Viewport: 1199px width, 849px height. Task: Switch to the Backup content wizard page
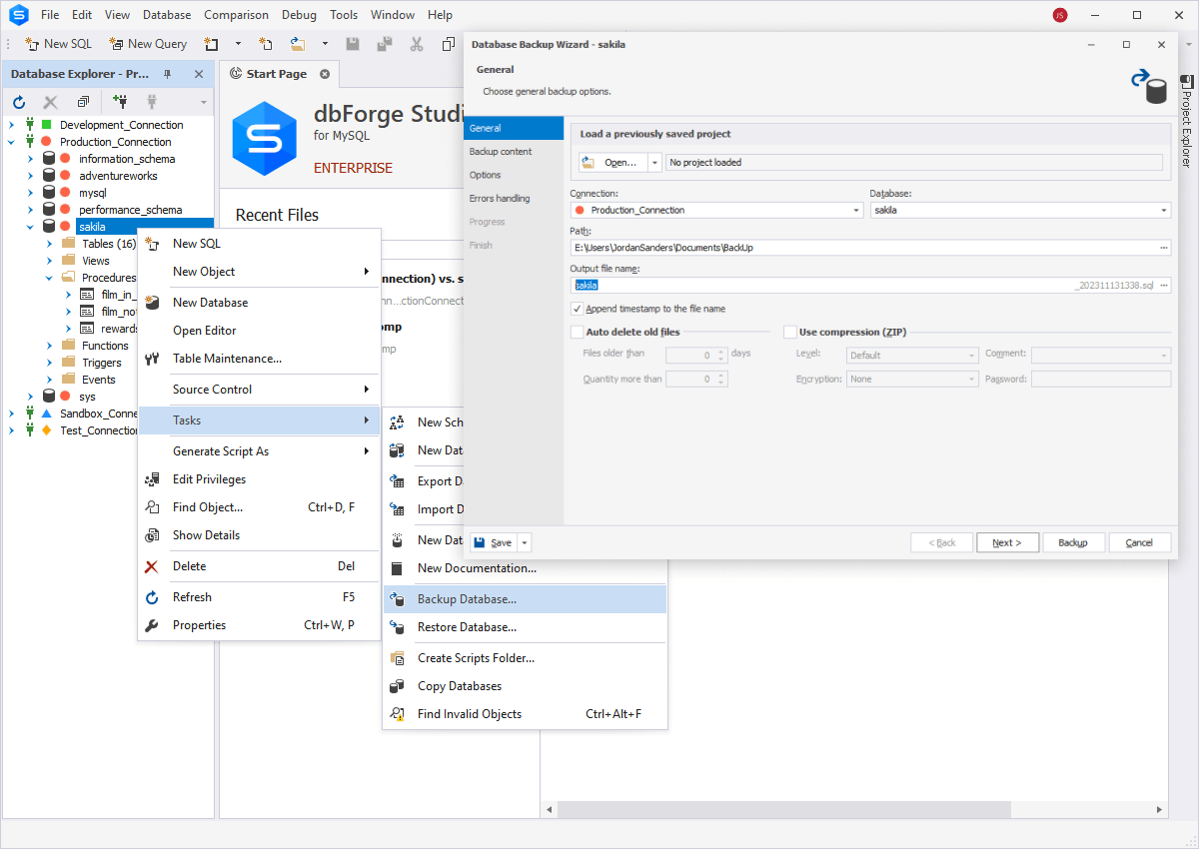pyautogui.click(x=499, y=151)
